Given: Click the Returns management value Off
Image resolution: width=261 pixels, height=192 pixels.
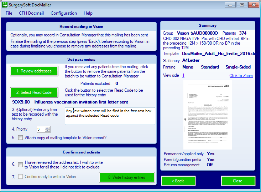Looking at the screenshot, I should coord(210,165).
